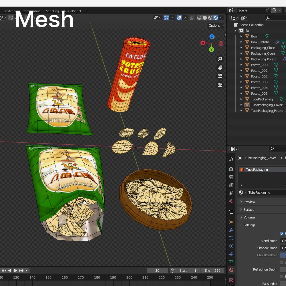Click the outliner search magnifier field

pos(275,18)
